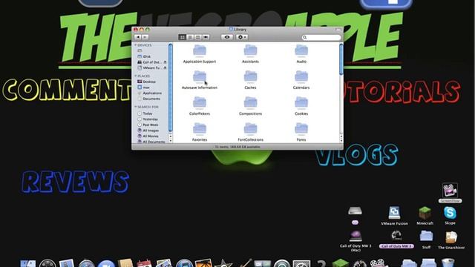The height and width of the screenshot is (267, 475).
Task: Collapse the SEARCH FOR sidebar section
Action: 135,107
